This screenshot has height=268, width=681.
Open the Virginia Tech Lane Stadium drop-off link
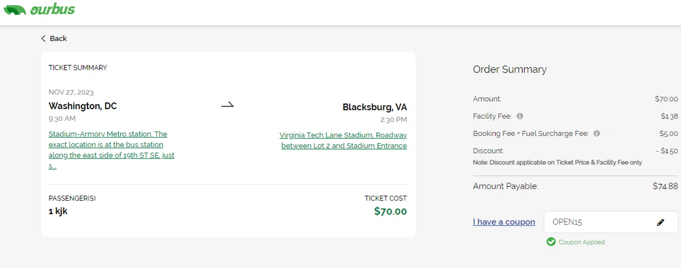(x=343, y=140)
